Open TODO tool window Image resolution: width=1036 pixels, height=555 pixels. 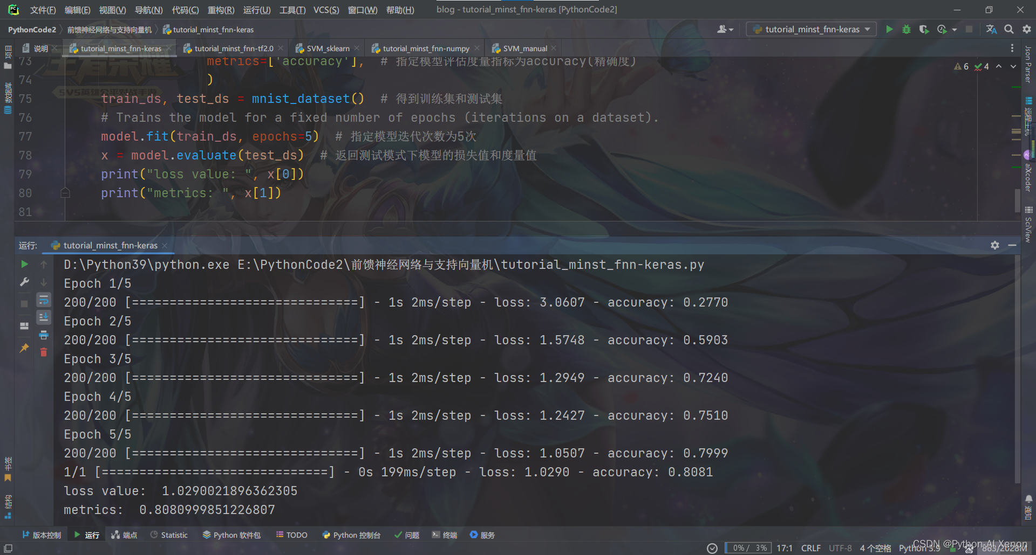[292, 535]
